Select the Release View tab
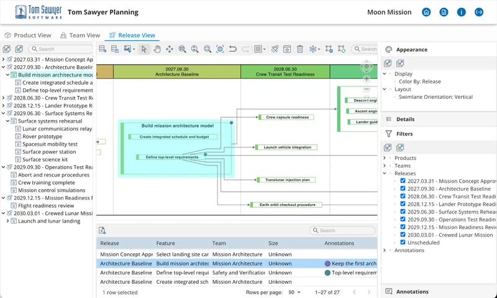This screenshot has width=497, height=298. pos(132,35)
